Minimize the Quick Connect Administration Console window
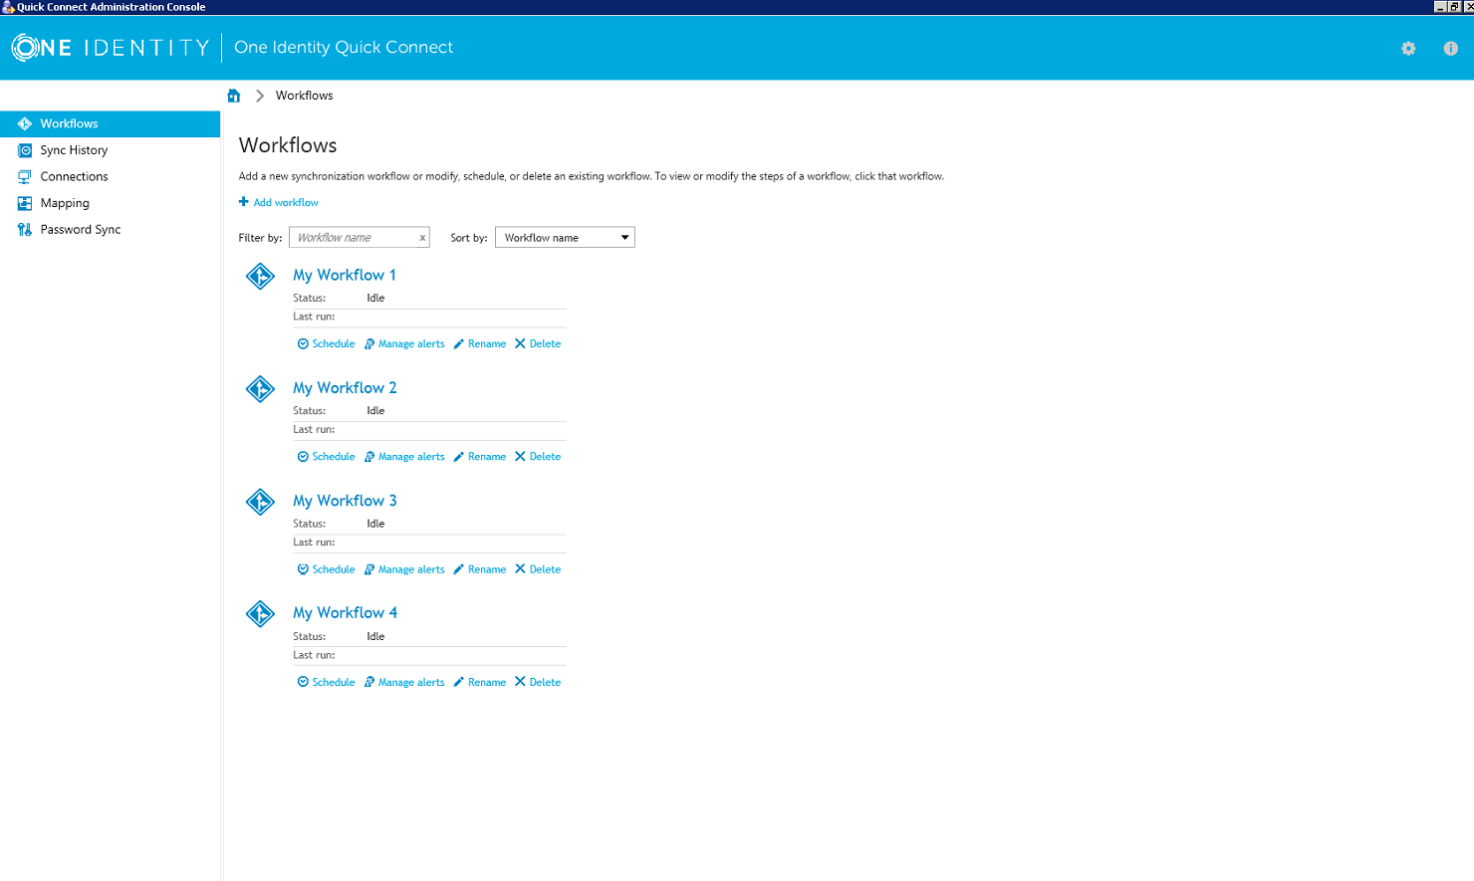Screen dimensions: 1474x881 (x=1440, y=7)
